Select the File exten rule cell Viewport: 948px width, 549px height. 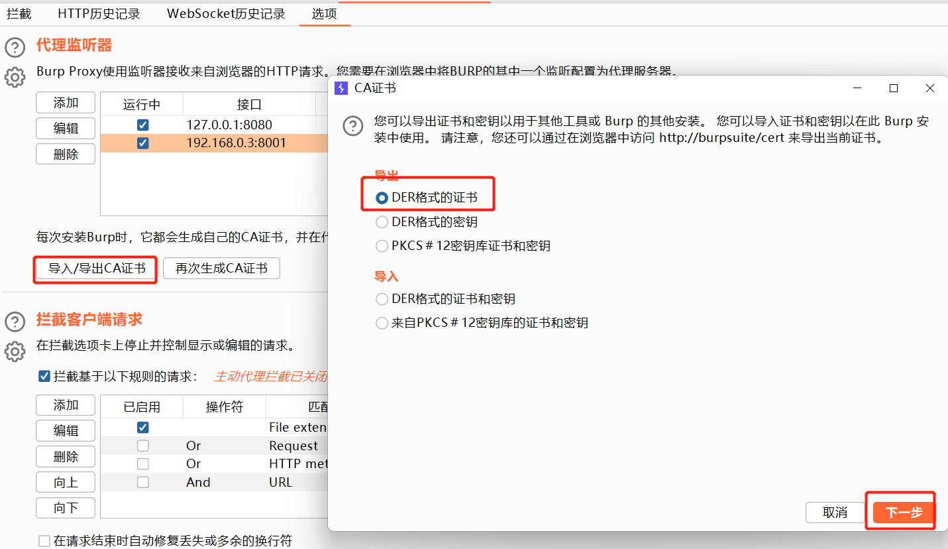[x=297, y=428]
